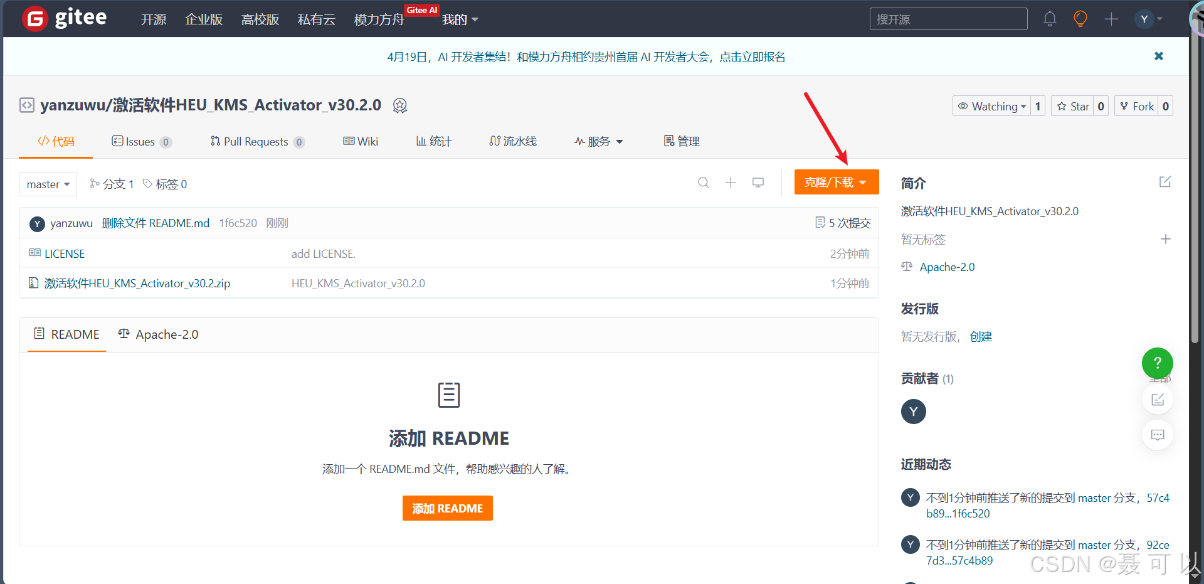Click 创建 to create a release
Viewport: 1204px width, 584px height.
click(x=981, y=337)
